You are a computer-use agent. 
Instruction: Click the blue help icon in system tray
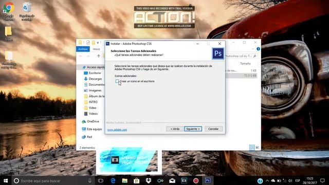(x=260, y=180)
